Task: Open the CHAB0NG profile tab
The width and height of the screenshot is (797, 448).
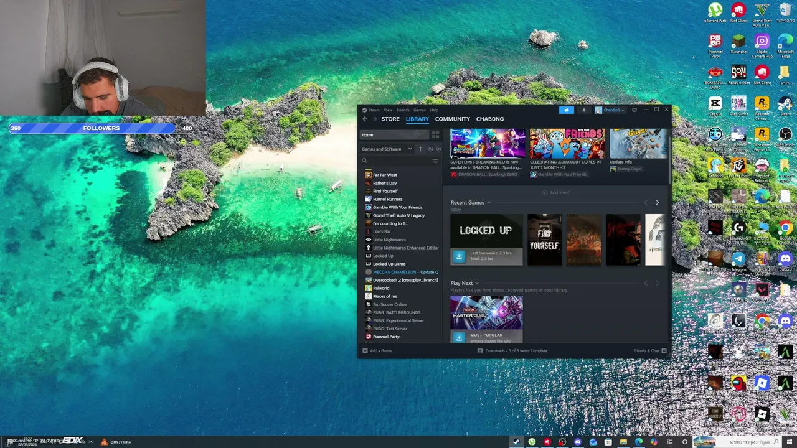Action: click(490, 119)
